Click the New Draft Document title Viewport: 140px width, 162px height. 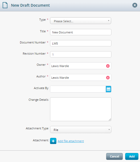pyautogui.click(x=30, y=5)
